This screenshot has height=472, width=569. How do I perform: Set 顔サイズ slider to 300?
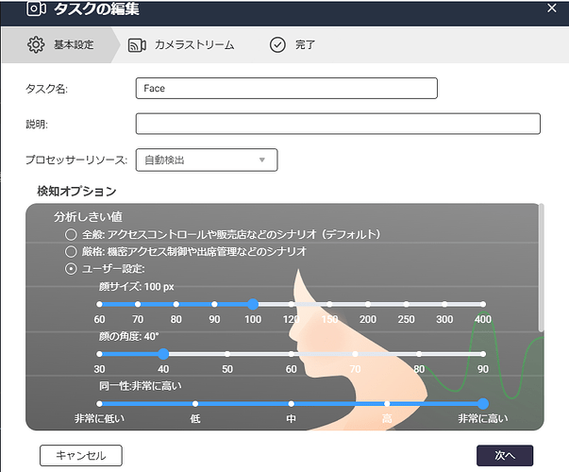[x=444, y=304]
